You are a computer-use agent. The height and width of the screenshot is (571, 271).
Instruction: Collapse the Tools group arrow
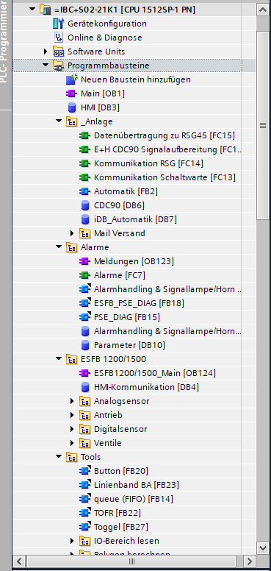click(x=59, y=456)
